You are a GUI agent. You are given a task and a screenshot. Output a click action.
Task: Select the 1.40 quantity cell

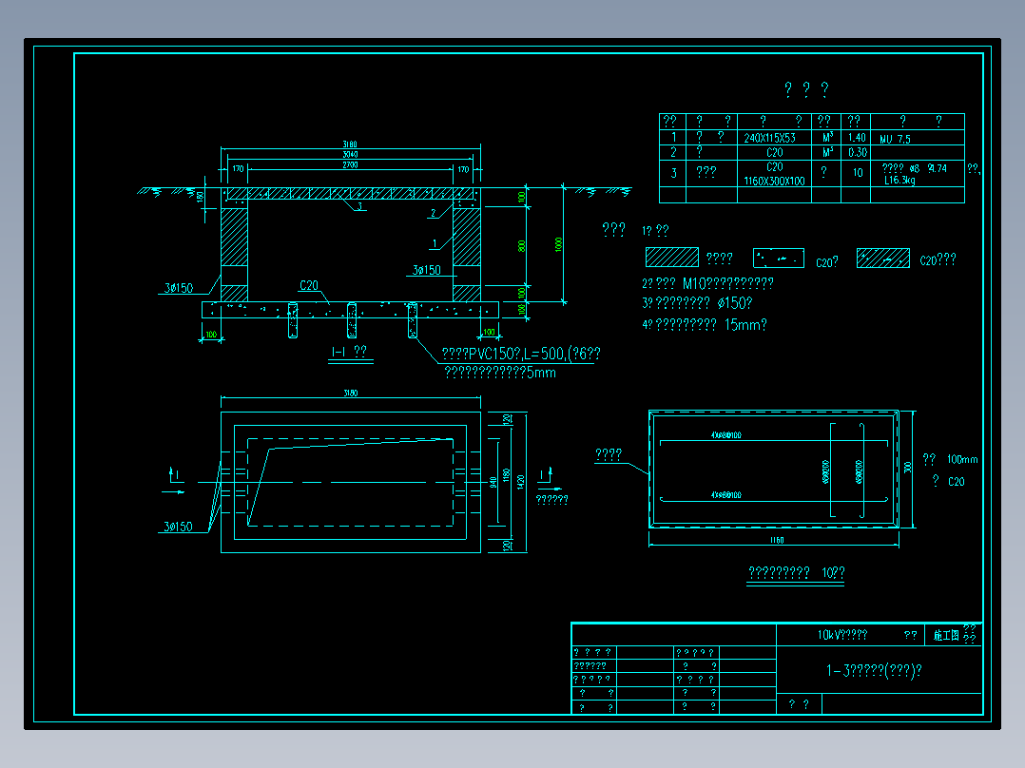tap(857, 137)
